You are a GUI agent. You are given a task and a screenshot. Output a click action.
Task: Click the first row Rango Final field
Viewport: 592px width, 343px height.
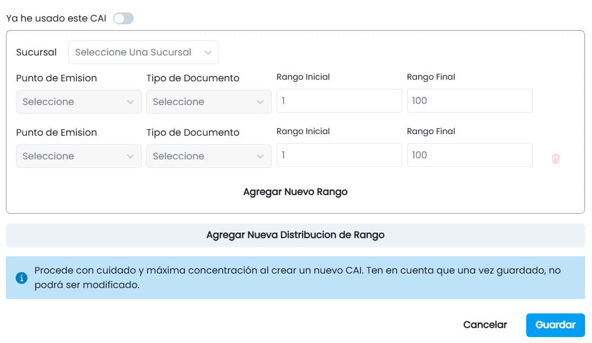470,101
